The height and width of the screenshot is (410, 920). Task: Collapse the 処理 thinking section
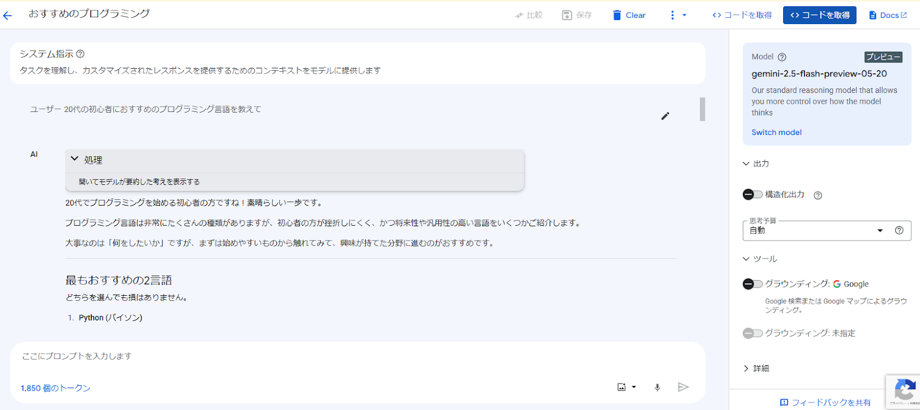click(75, 159)
